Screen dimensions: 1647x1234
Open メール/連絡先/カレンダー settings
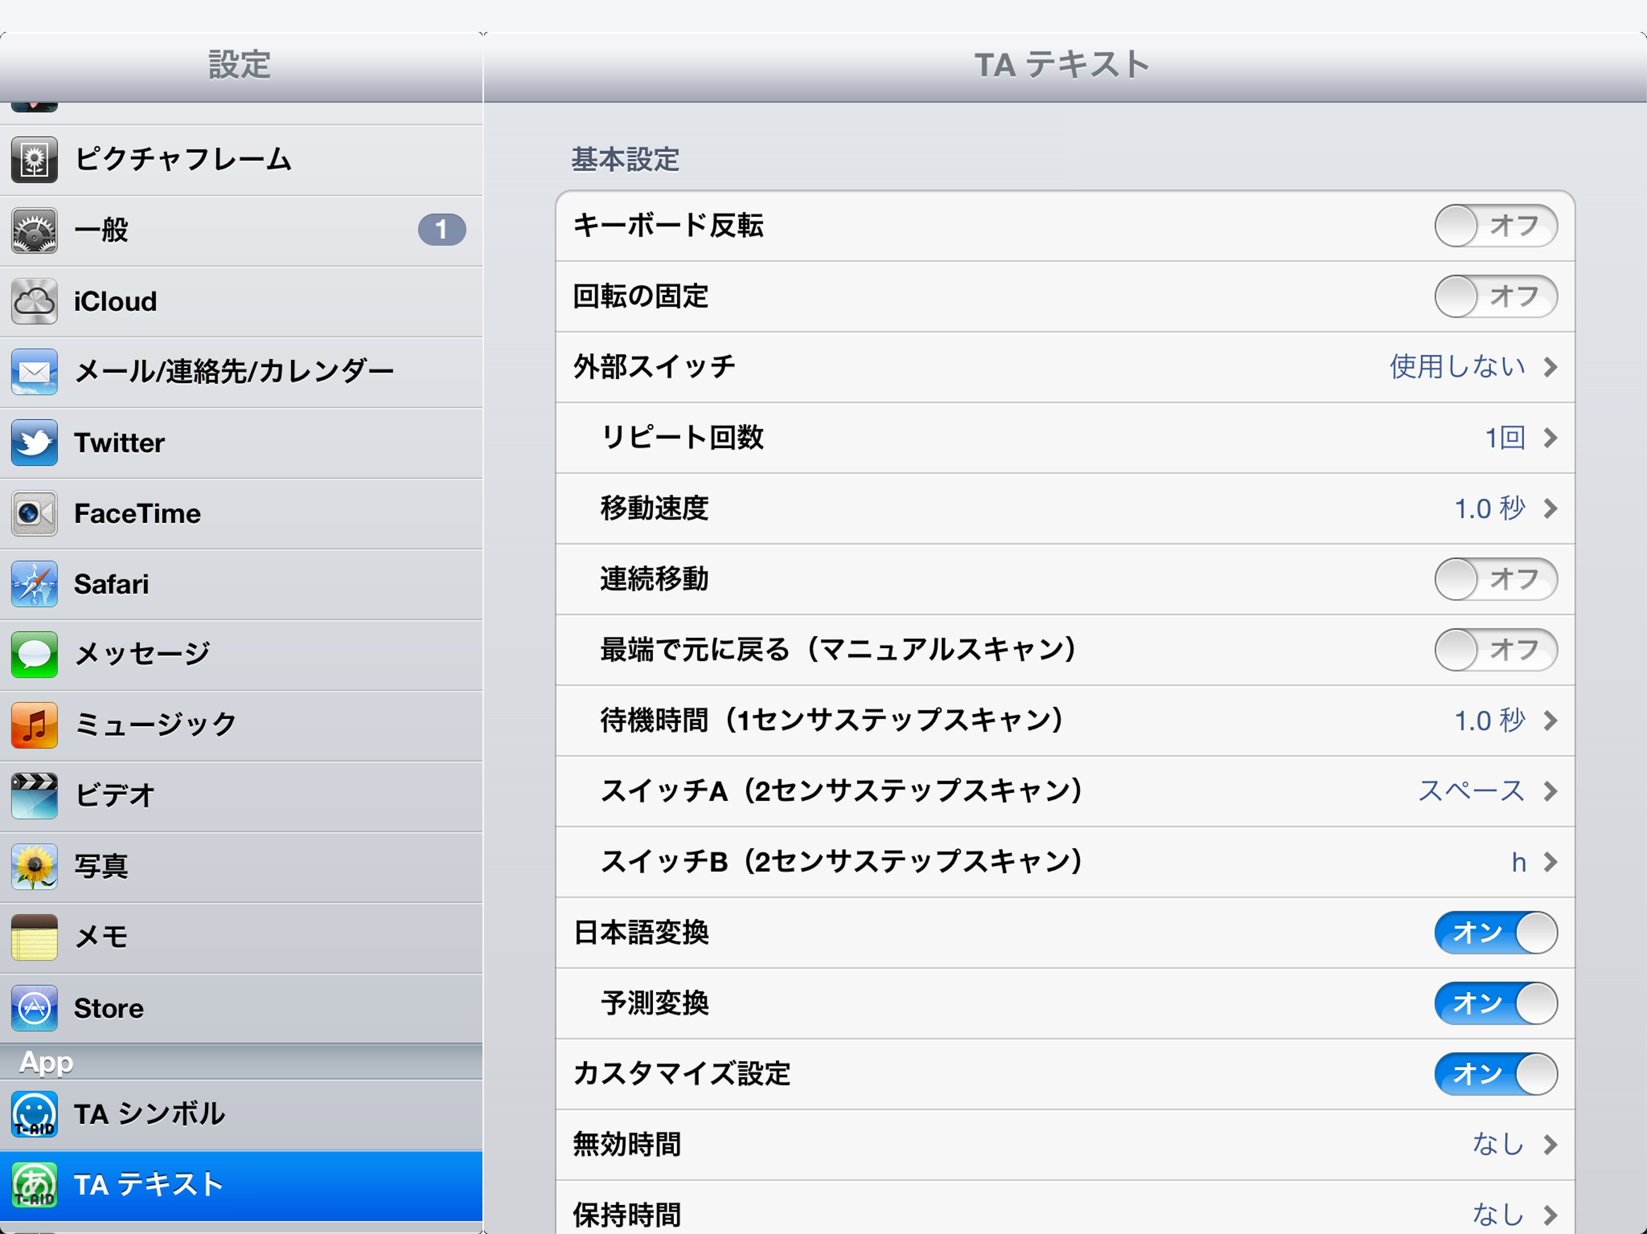tap(241, 372)
